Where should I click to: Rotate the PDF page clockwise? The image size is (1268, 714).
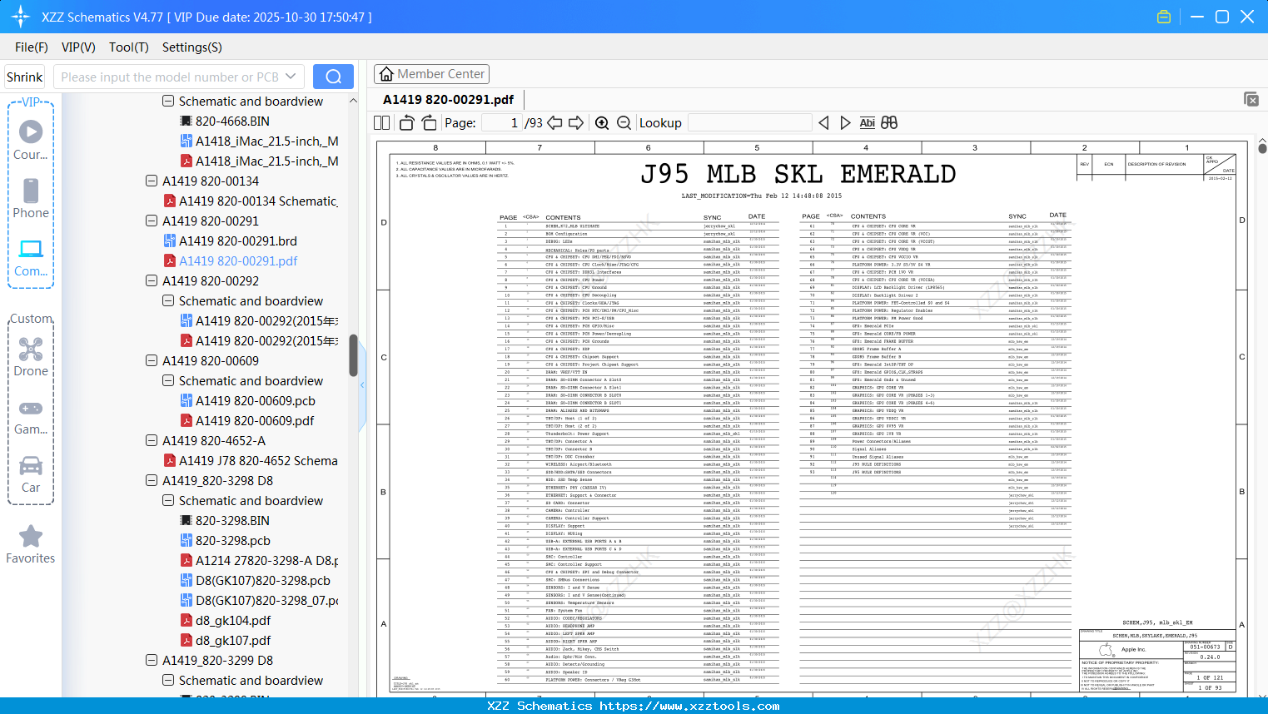(430, 123)
